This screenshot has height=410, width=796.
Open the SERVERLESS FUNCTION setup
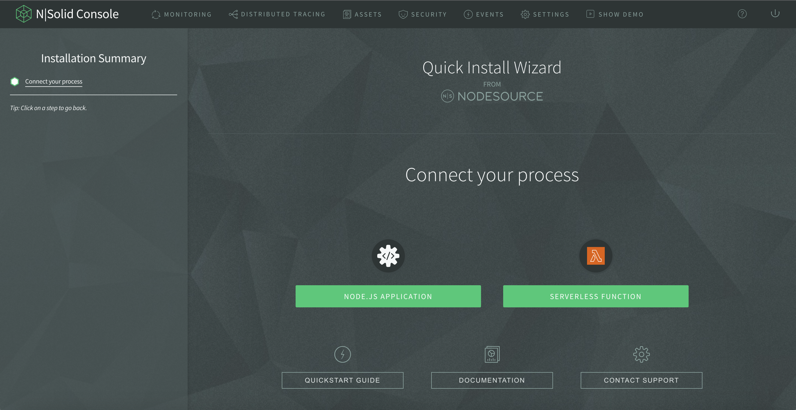pyautogui.click(x=596, y=296)
